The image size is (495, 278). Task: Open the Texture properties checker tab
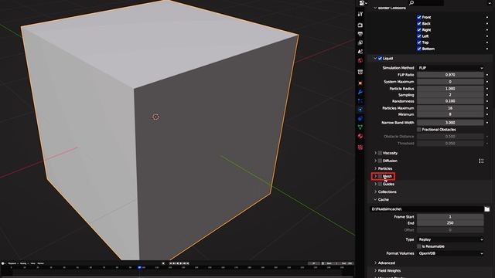coord(360,147)
